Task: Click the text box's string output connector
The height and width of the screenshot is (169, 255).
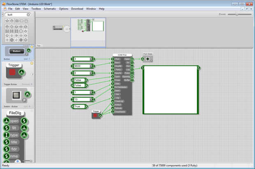Action: click(x=199, y=68)
